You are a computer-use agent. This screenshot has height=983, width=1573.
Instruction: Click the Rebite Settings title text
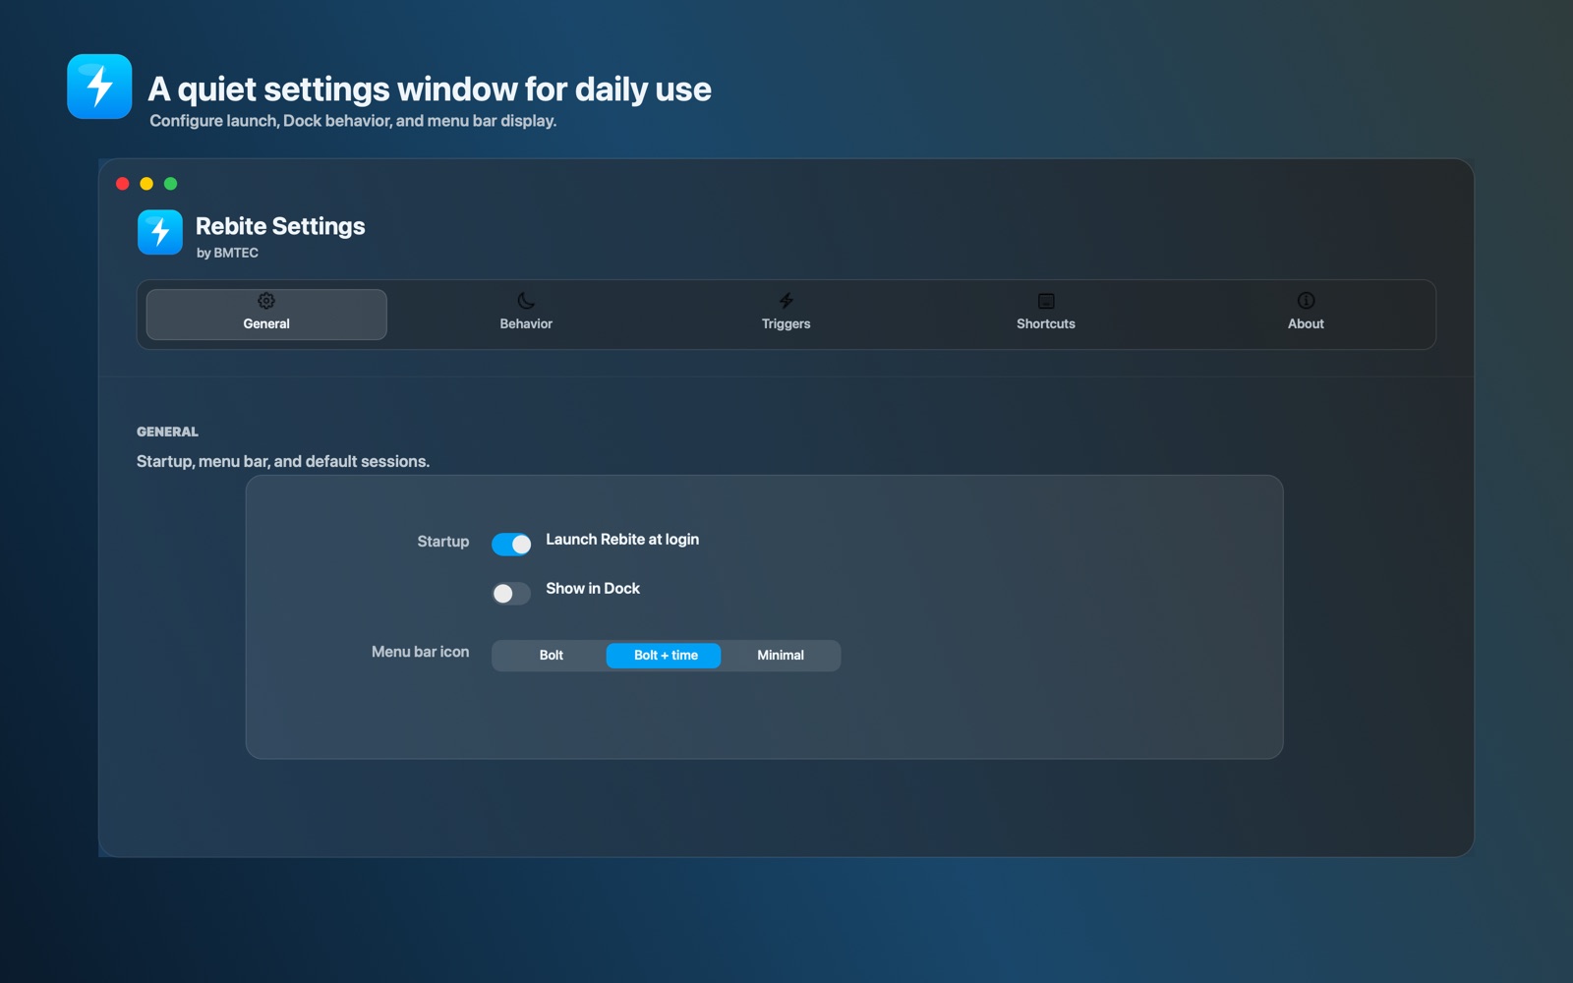tap(280, 226)
